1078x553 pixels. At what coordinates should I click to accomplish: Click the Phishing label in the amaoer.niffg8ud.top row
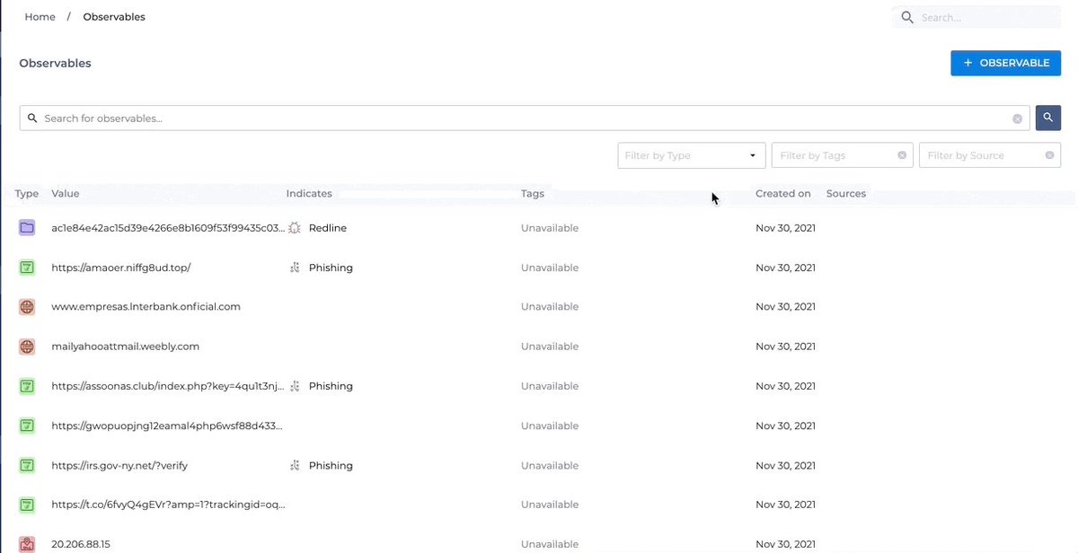[331, 268]
